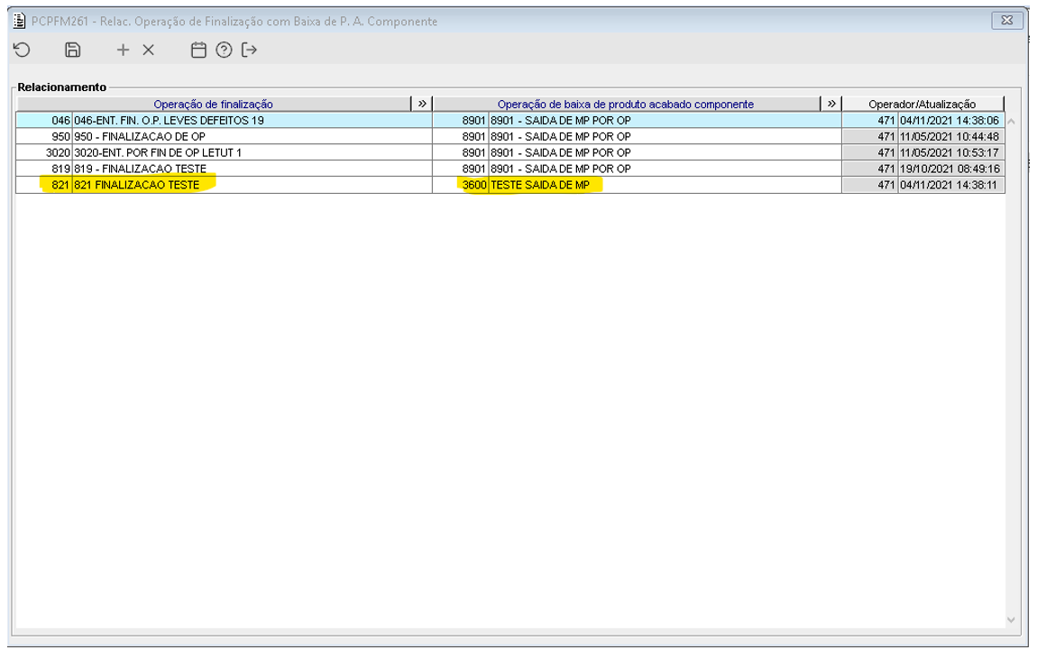Exit the screen using the exit arrow icon
Viewport: 1037px width, 650px height.
click(x=249, y=50)
